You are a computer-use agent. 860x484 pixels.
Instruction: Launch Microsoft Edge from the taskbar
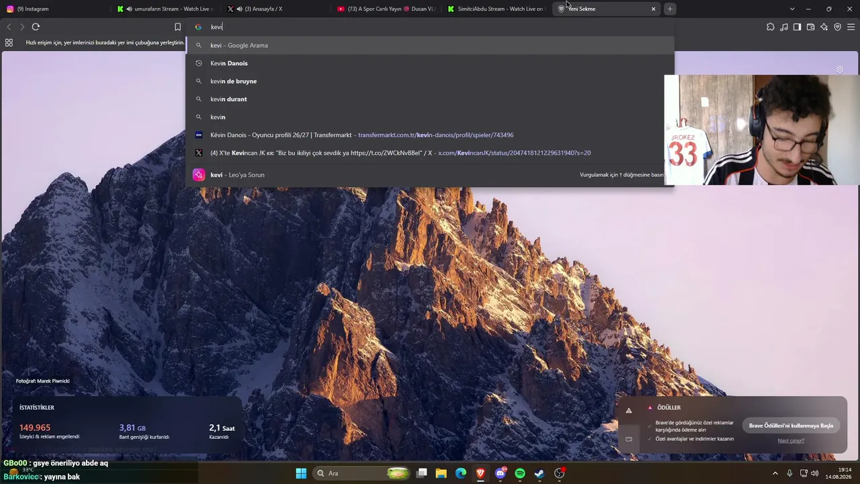pyautogui.click(x=461, y=473)
